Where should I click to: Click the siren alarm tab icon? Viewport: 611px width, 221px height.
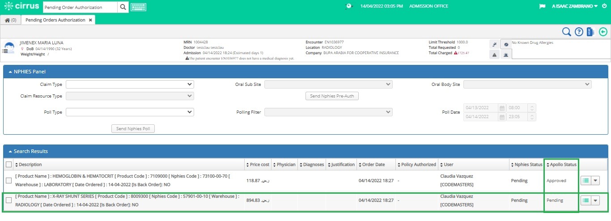point(506,55)
